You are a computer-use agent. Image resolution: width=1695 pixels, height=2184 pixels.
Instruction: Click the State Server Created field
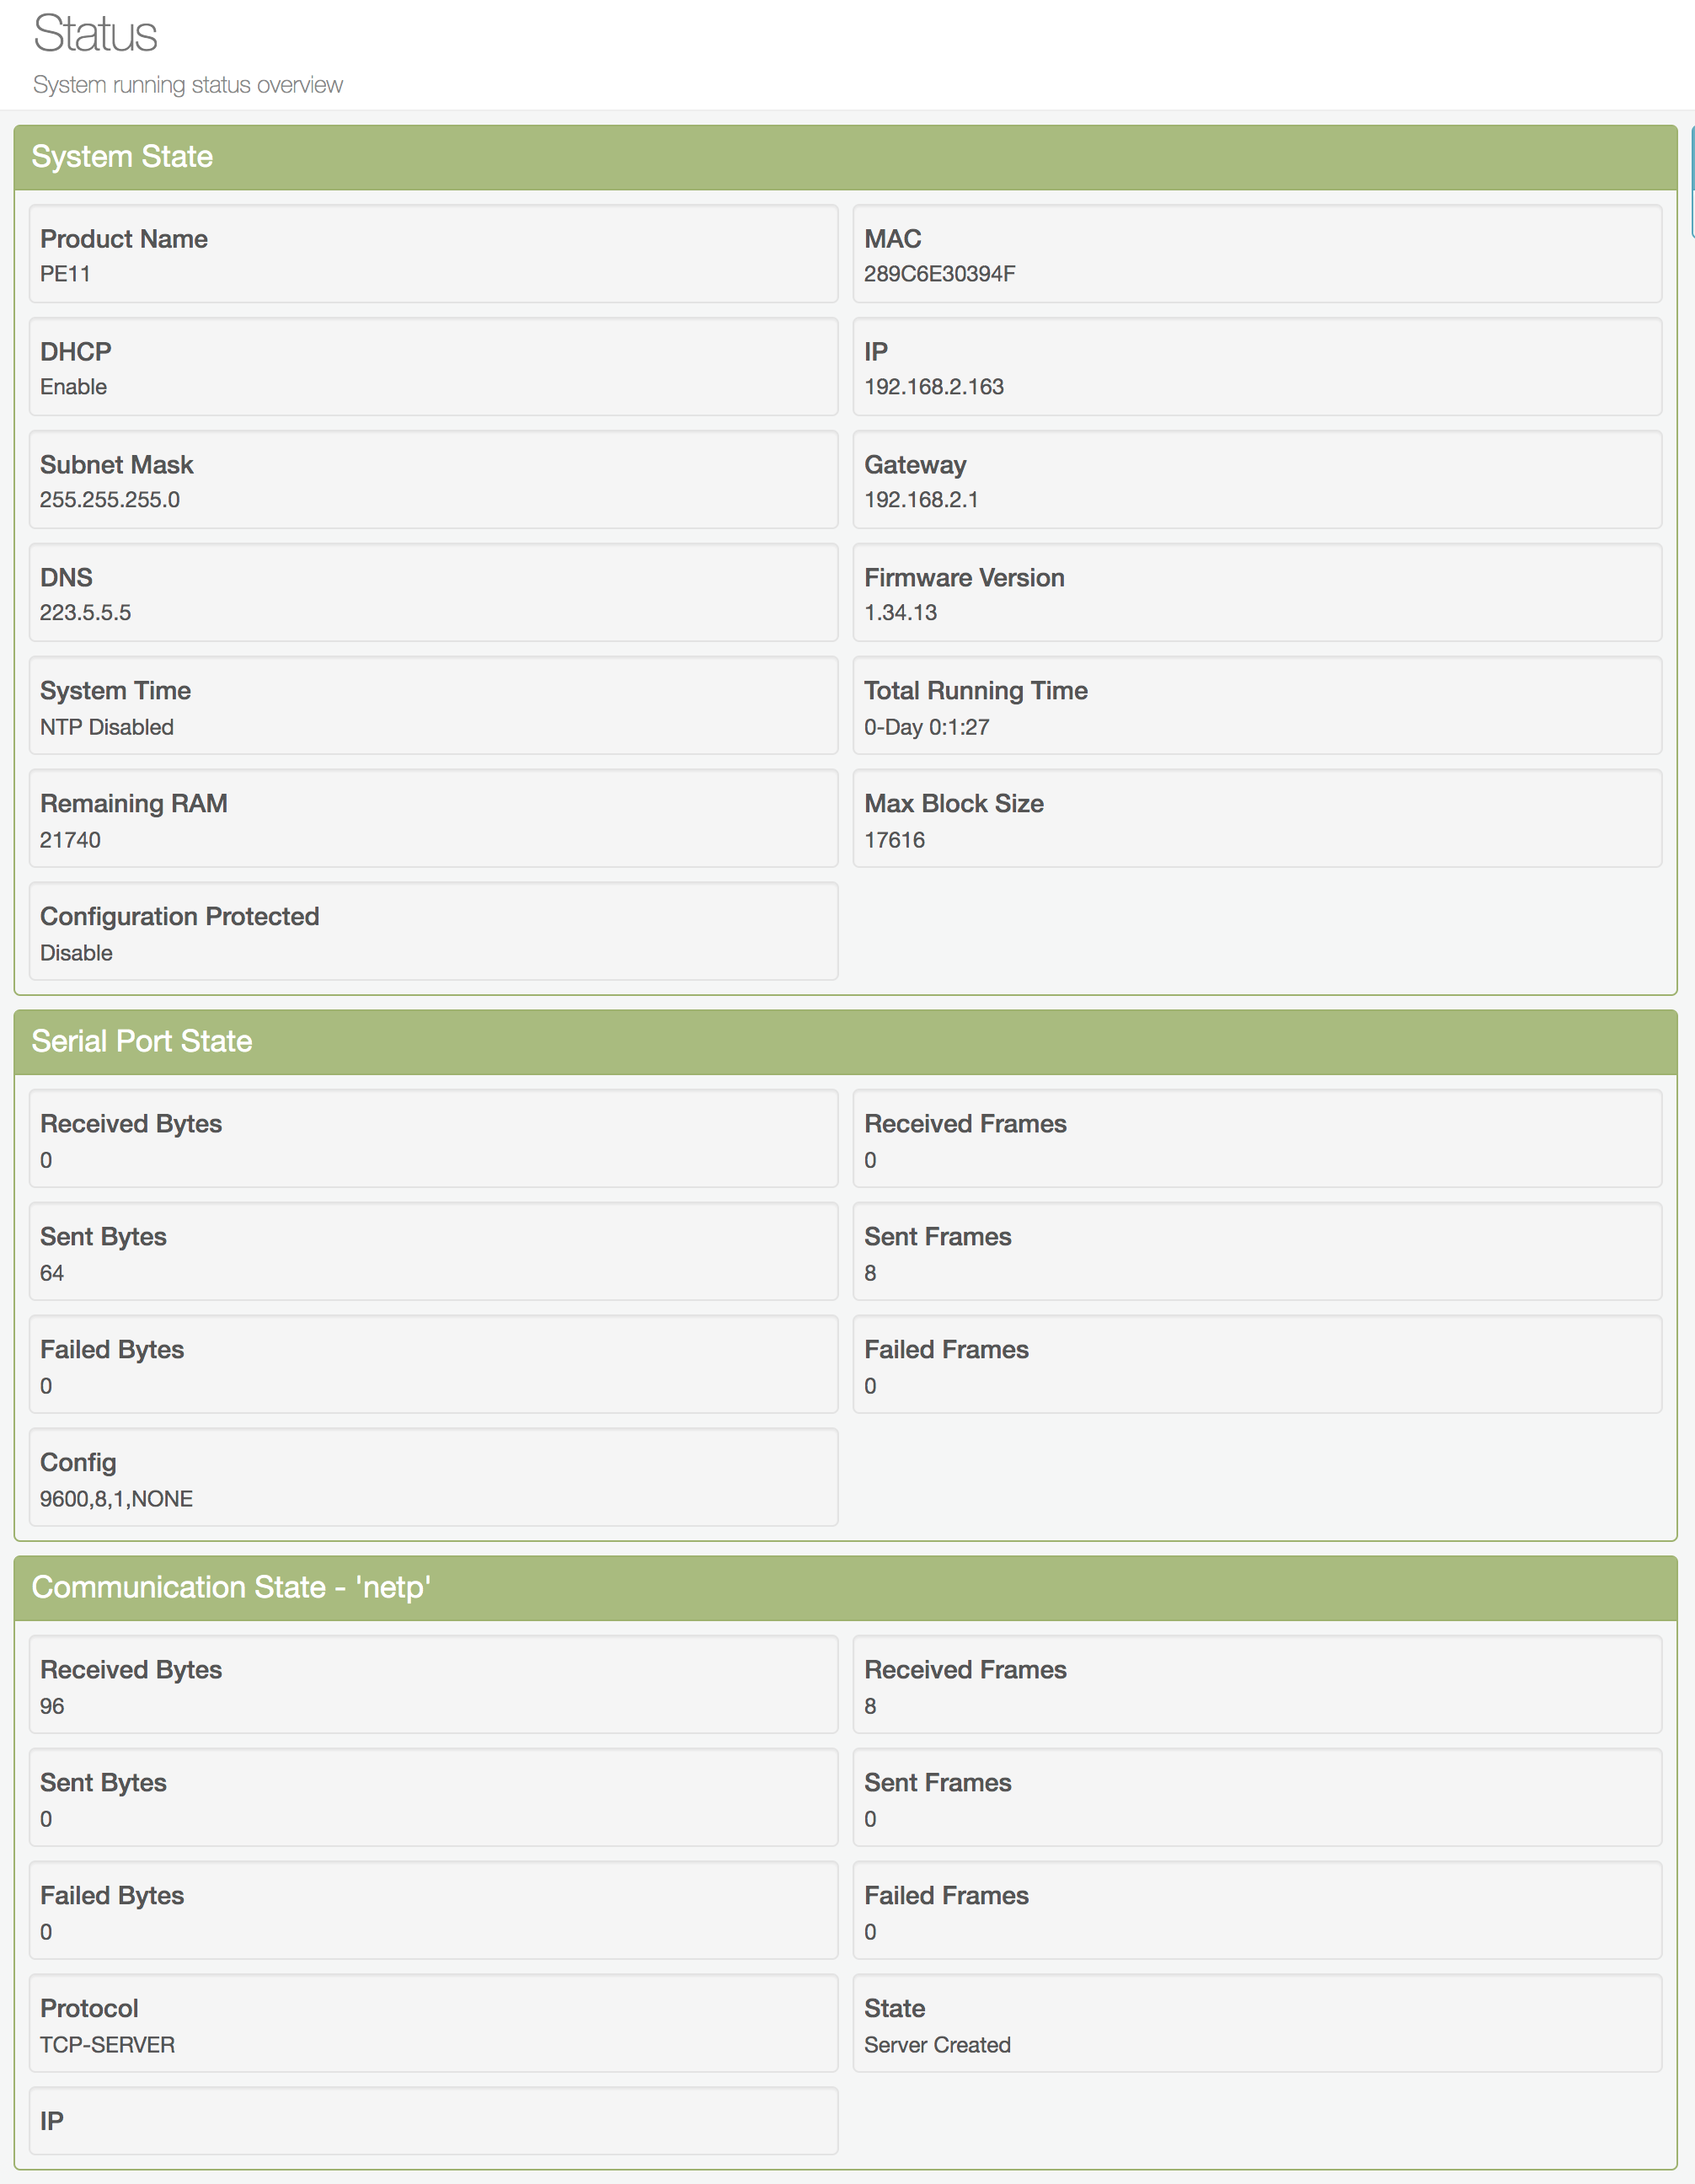[x=1256, y=2024]
